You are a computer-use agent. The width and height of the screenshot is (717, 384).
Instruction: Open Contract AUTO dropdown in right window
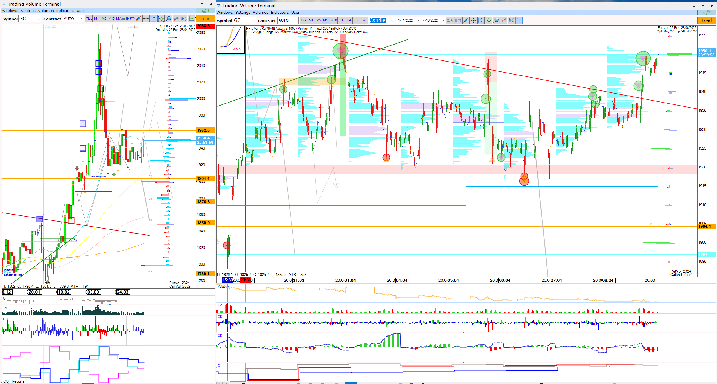(x=288, y=20)
